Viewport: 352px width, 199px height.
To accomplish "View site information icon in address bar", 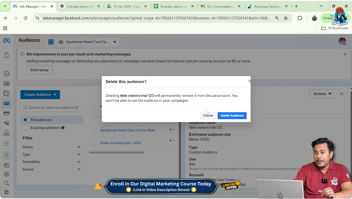I will click(38, 18).
